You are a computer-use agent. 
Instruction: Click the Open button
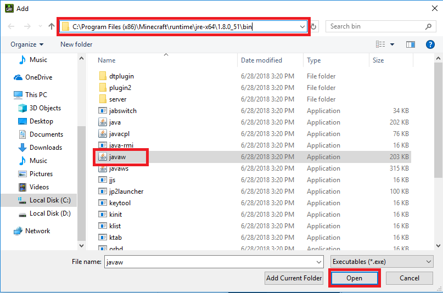coord(354,278)
